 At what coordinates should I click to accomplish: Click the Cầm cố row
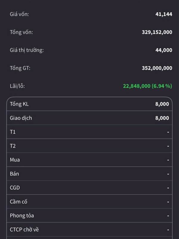[x=89, y=202]
